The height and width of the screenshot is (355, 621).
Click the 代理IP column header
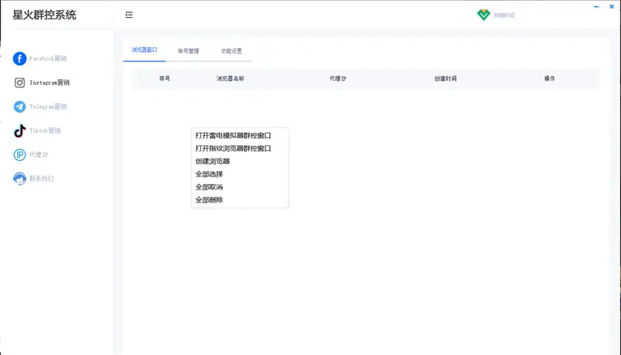338,78
